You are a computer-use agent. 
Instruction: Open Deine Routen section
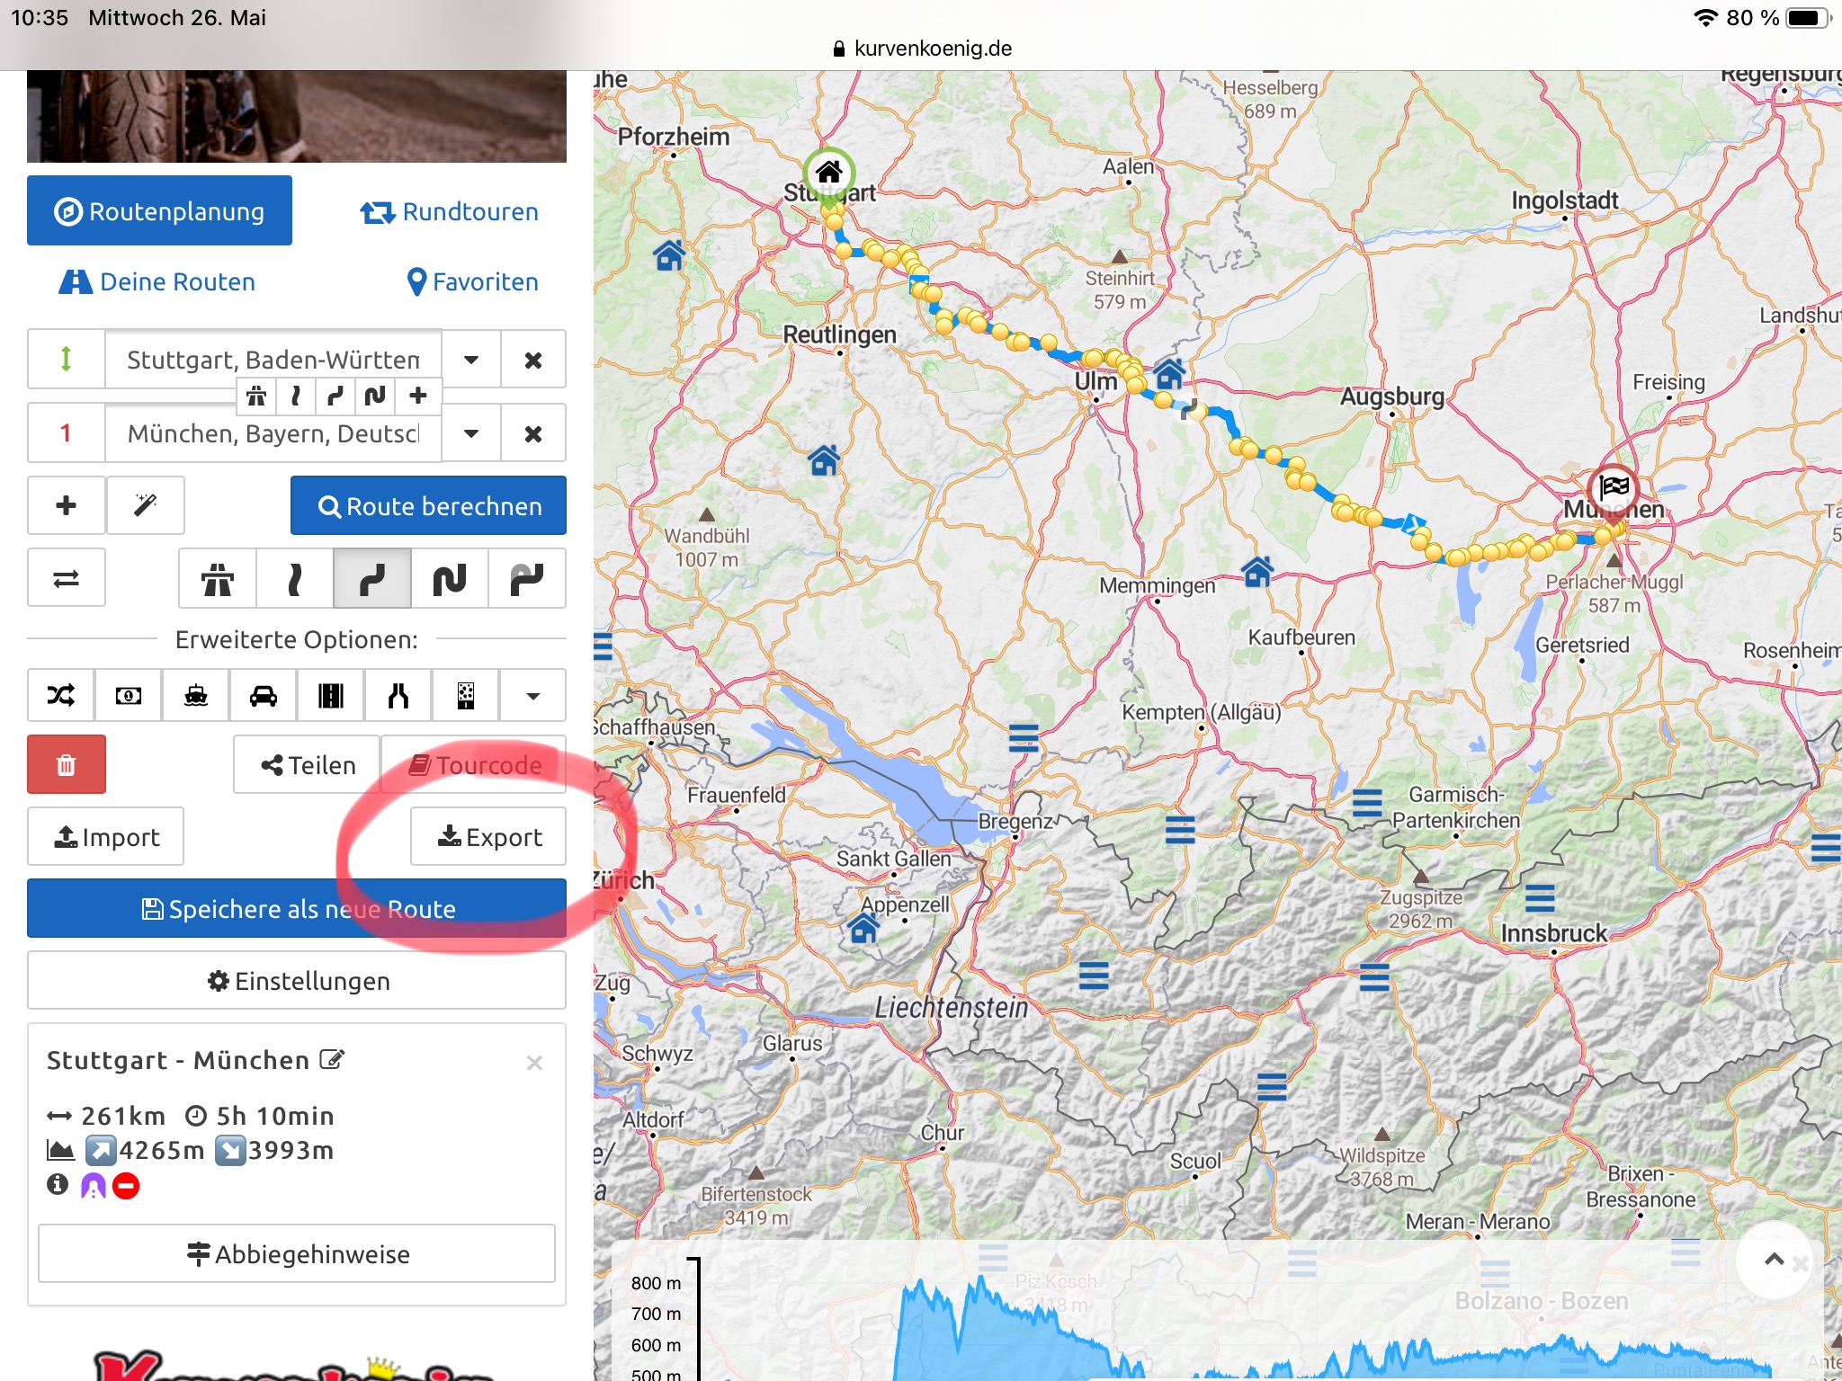157,282
